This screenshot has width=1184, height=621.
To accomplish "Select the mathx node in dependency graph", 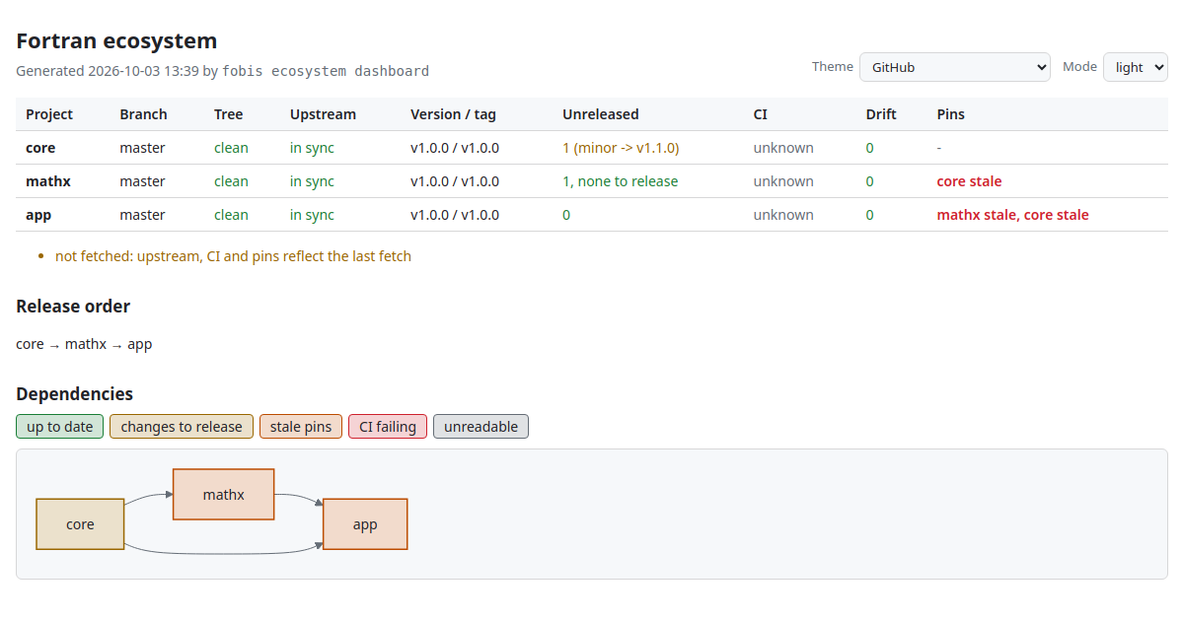I will [x=224, y=495].
